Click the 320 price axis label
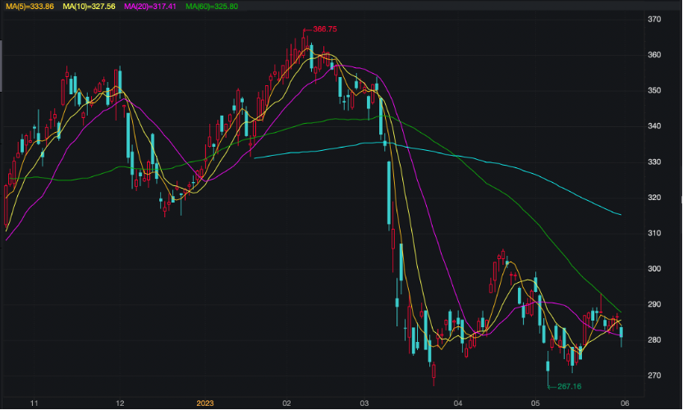 click(653, 198)
